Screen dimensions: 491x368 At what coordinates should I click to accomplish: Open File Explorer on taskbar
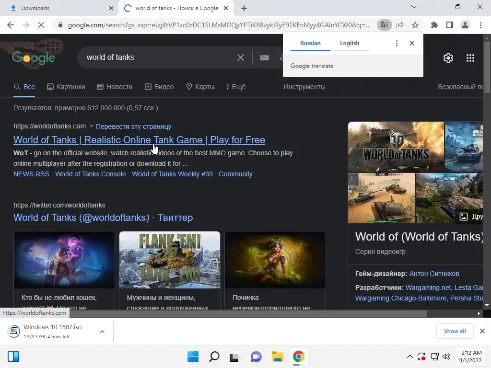278,356
